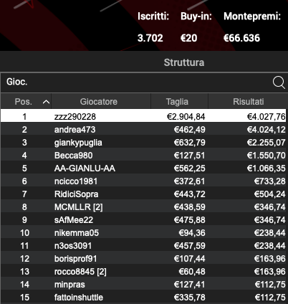This screenshot has height=304, width=288.
Task: Select player fattoinshuttle row
Action: coord(143,298)
